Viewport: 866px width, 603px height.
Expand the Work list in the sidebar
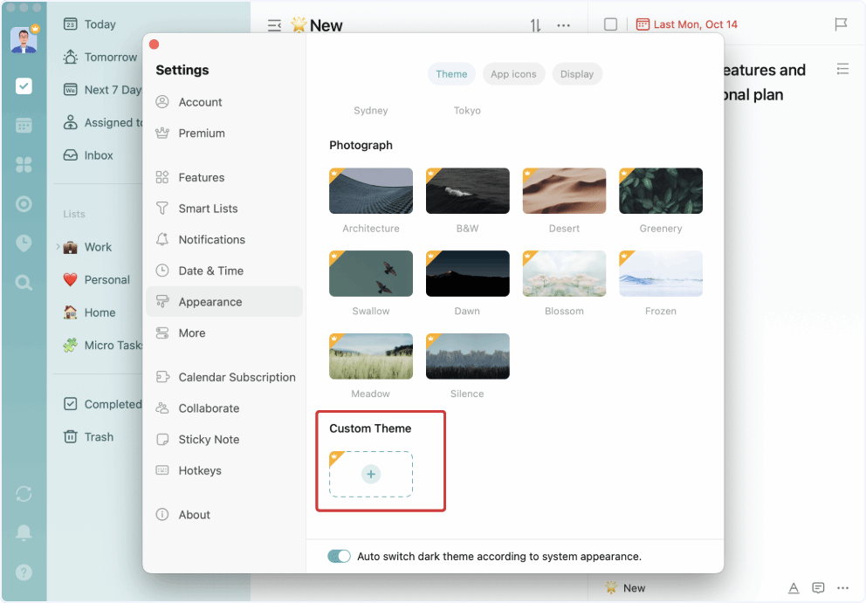pos(58,247)
